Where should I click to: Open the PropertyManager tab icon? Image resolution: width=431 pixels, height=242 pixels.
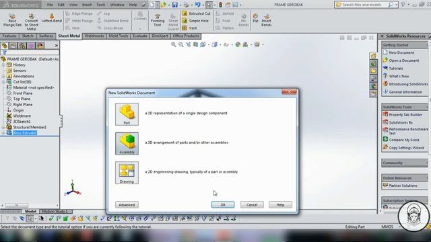point(13,46)
